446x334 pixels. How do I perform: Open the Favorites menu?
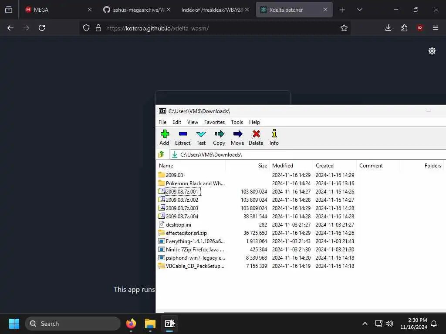tap(214, 122)
